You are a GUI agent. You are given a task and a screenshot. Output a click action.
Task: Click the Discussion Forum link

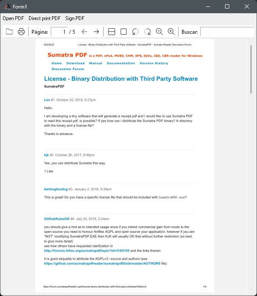click(x=68, y=69)
